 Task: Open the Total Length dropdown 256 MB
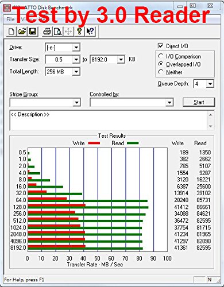coord(76,72)
